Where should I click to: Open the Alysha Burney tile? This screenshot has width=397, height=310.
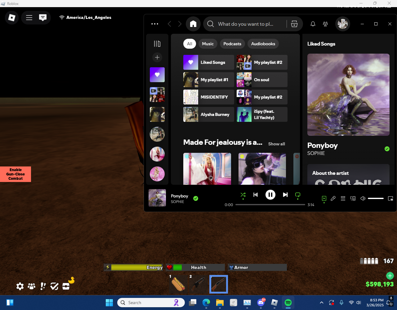pyautogui.click(x=209, y=114)
